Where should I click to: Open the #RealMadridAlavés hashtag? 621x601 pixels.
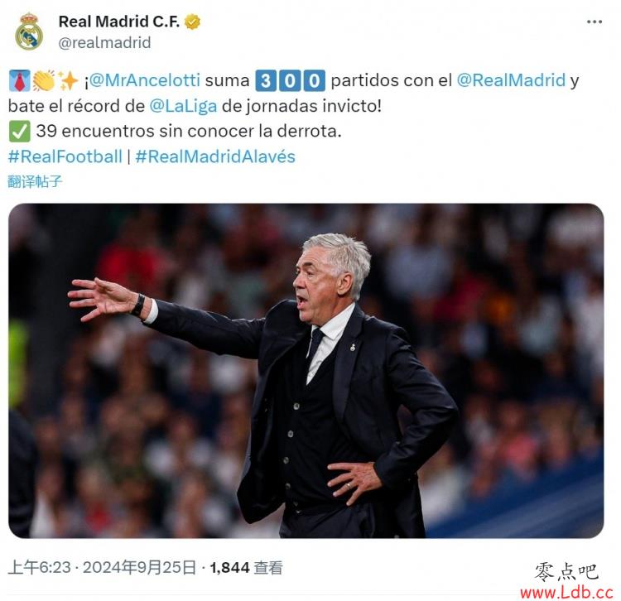(x=215, y=156)
